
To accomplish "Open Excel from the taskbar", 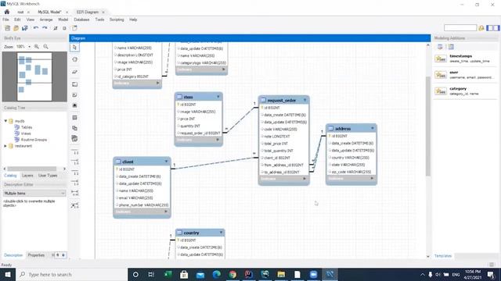I will (168, 274).
